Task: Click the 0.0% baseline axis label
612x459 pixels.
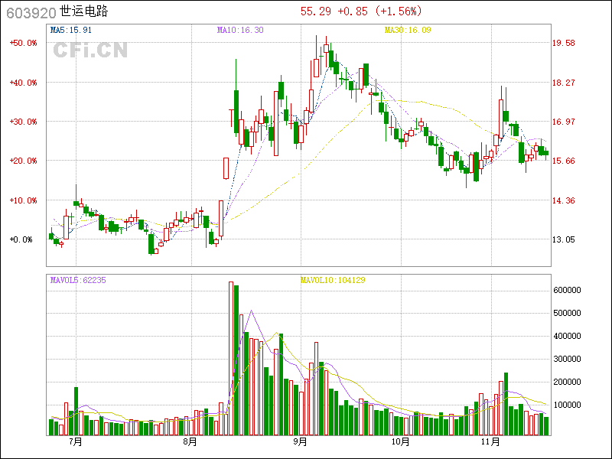Action: coord(23,239)
